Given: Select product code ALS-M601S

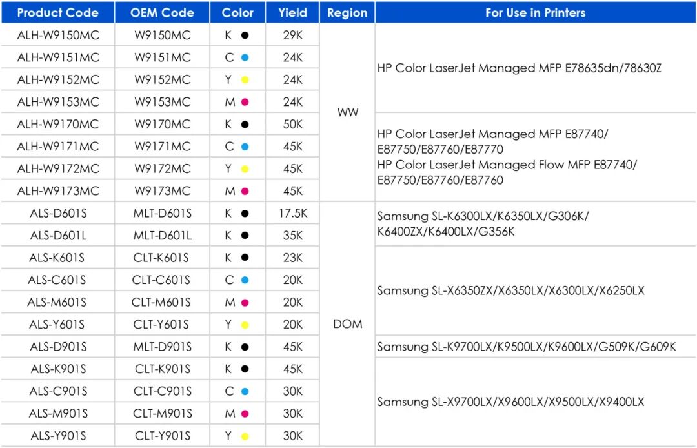Looking at the screenshot, I should point(57,302).
